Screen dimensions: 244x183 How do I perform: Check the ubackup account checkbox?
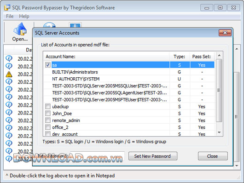(x=48, y=106)
